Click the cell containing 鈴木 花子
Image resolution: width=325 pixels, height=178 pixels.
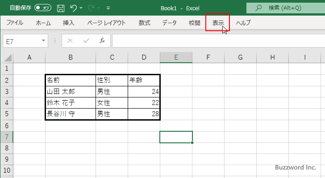(71, 103)
